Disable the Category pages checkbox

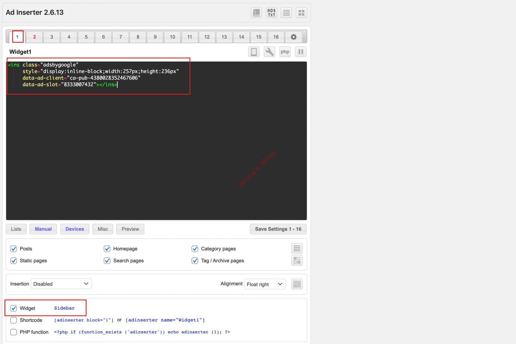click(x=195, y=249)
